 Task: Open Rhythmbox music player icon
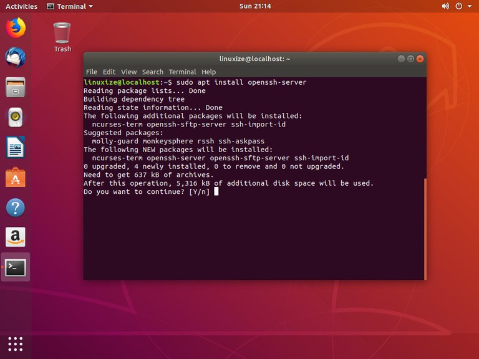(x=16, y=117)
